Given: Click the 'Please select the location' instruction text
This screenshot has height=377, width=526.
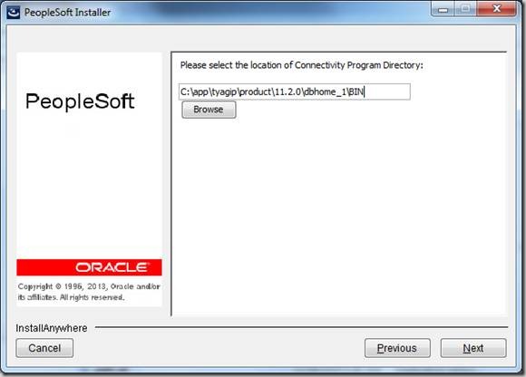Looking at the screenshot, I should tap(301, 65).
